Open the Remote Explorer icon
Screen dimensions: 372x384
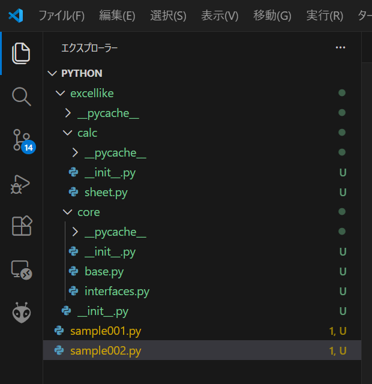coord(21,270)
